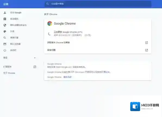Open the 服务条款 terms link
The width and height of the screenshot is (162, 117).
(x=67, y=77)
